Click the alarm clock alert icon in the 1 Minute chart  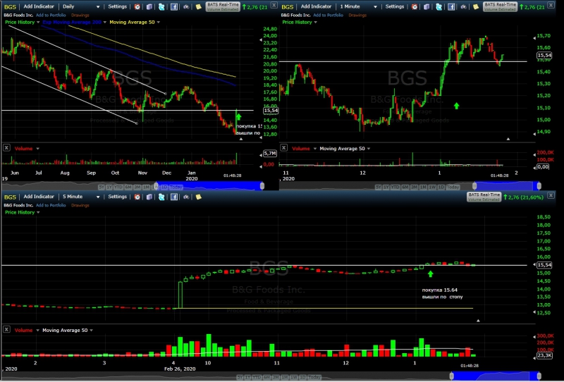coord(415,6)
